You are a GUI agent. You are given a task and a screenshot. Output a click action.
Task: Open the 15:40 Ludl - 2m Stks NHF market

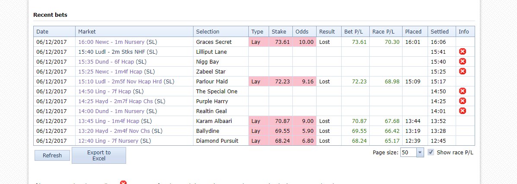pyautogui.click(x=112, y=52)
